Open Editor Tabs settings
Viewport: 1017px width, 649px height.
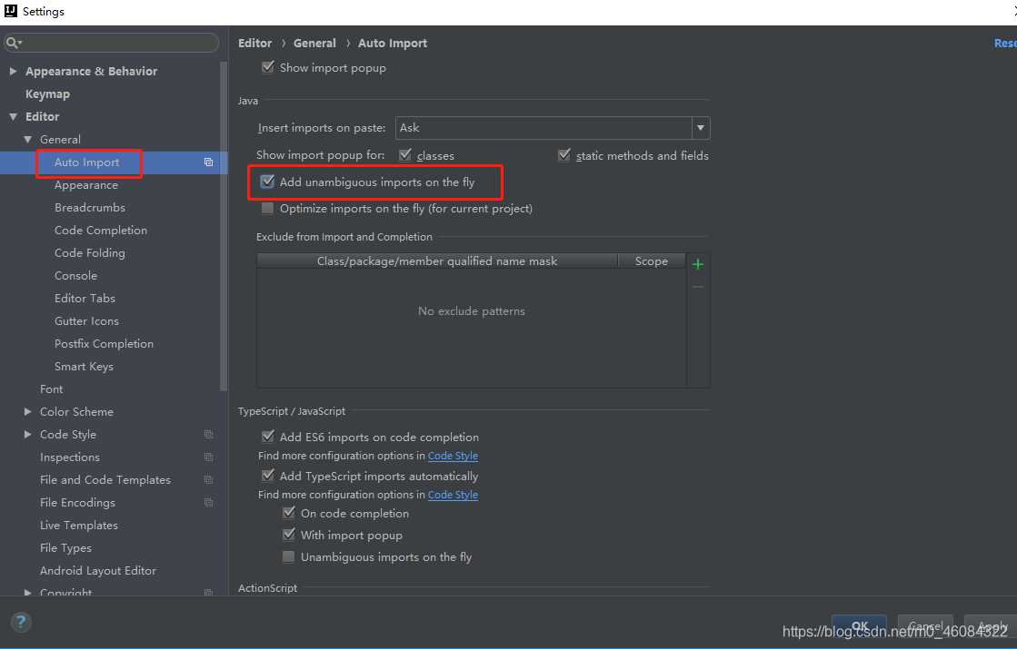tap(85, 298)
